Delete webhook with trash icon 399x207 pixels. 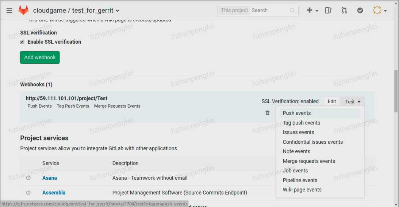pos(267,113)
